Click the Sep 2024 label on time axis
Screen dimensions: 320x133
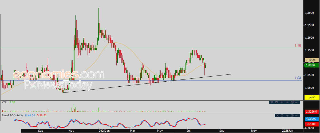point(222,131)
